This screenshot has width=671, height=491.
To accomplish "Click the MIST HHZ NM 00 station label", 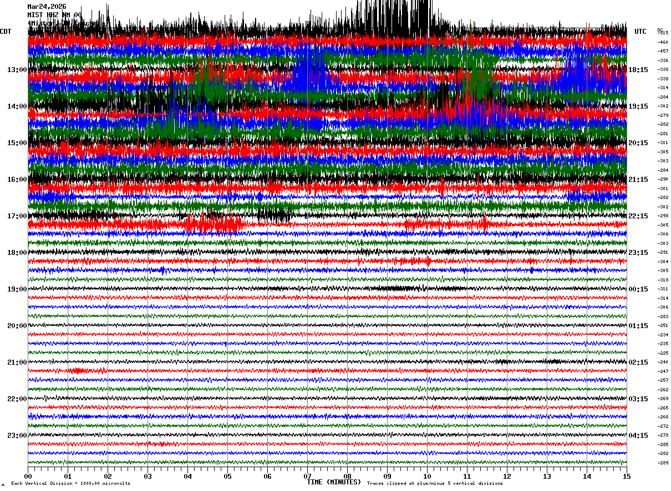I will pyautogui.click(x=54, y=15).
